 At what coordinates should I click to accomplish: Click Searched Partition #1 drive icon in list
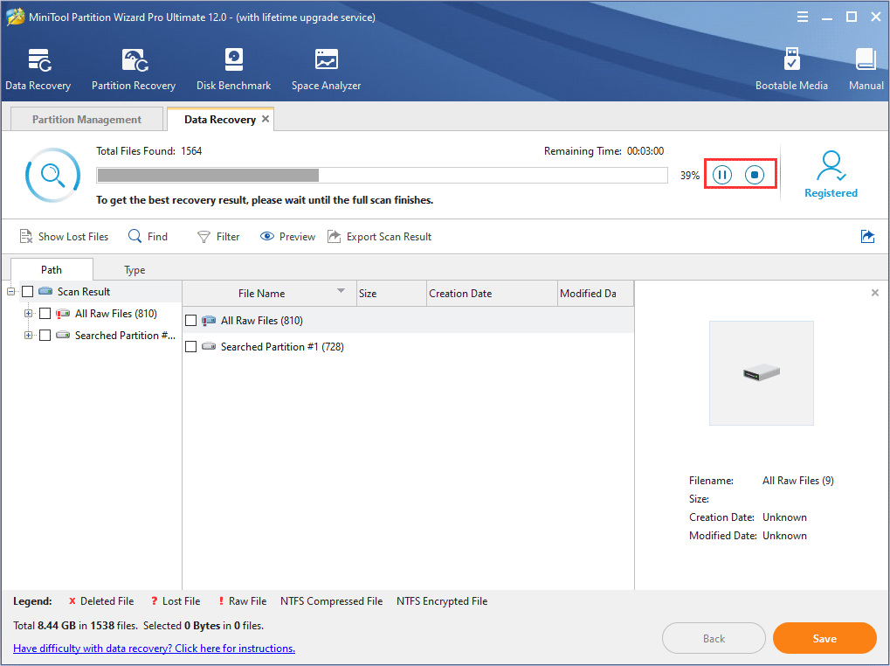[x=209, y=346]
